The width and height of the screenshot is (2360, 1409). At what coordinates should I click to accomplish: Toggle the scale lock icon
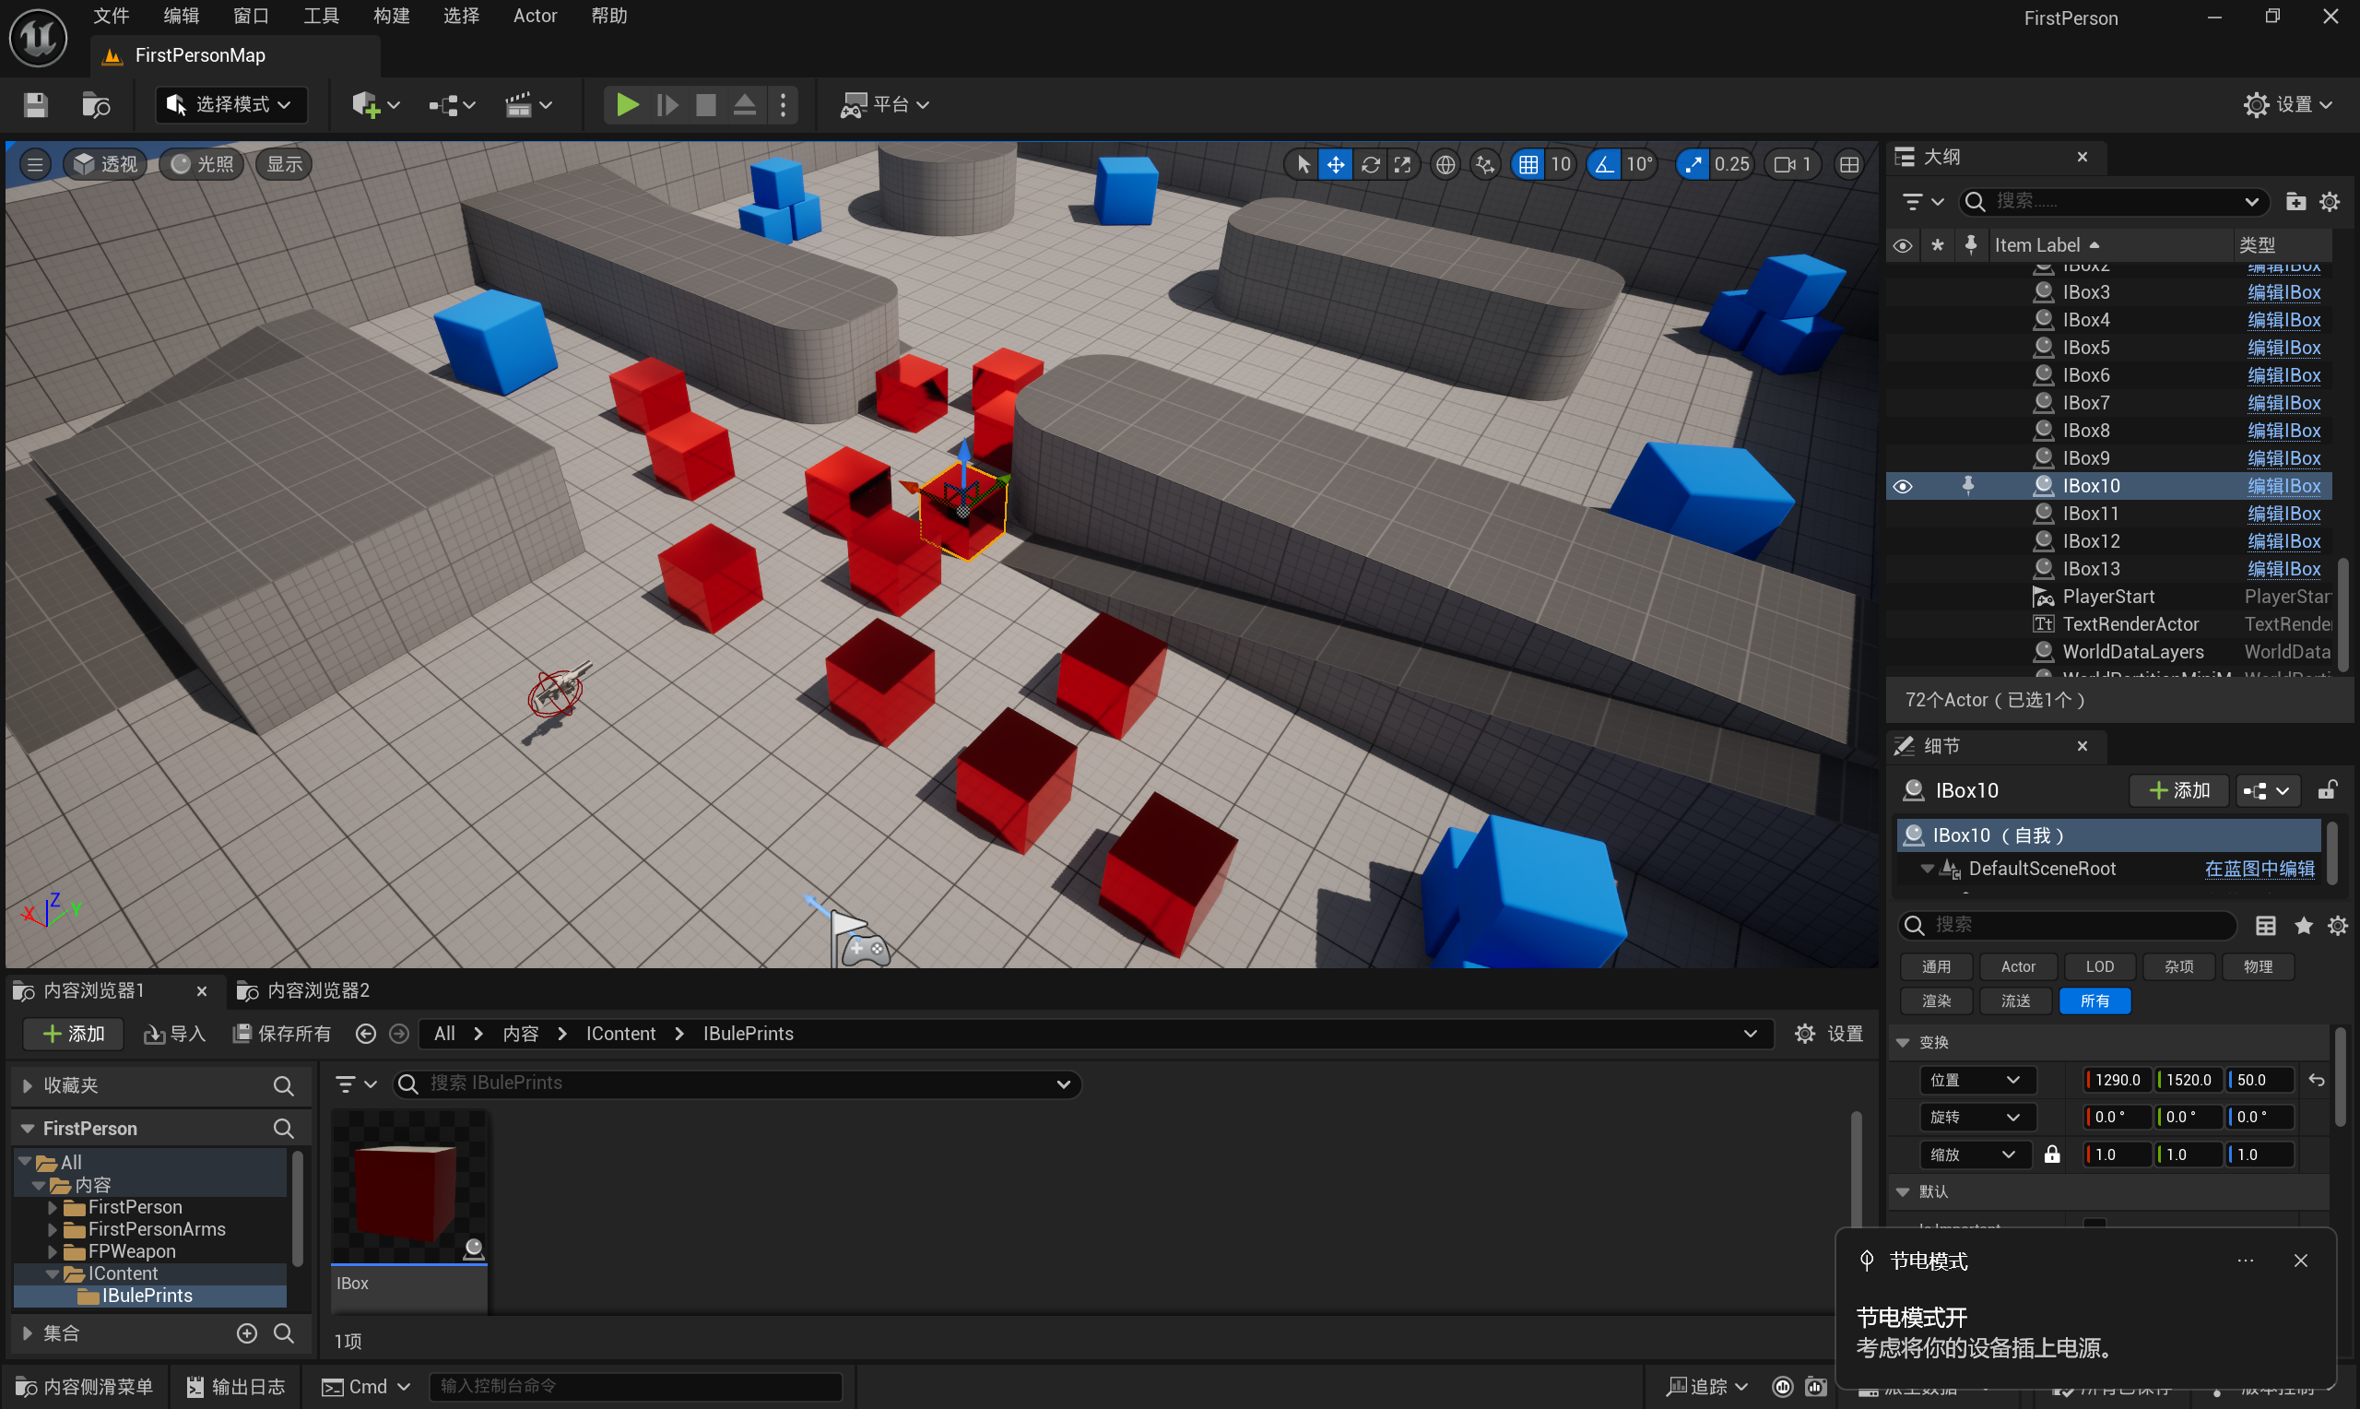(2051, 1154)
